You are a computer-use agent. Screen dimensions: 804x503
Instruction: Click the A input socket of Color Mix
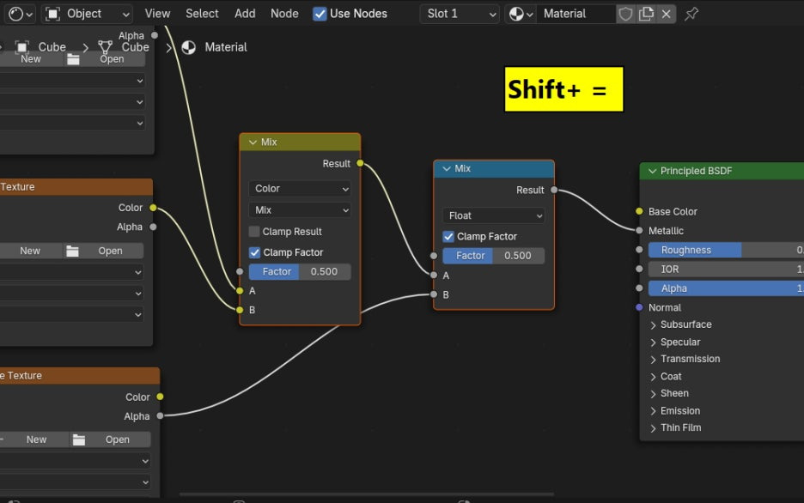[240, 291]
